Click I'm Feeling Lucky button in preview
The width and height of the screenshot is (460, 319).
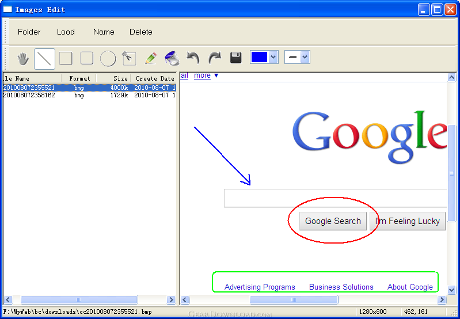(x=408, y=221)
